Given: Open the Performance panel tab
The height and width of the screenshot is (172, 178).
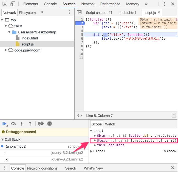Looking at the screenshot, I should tap(110, 4).
